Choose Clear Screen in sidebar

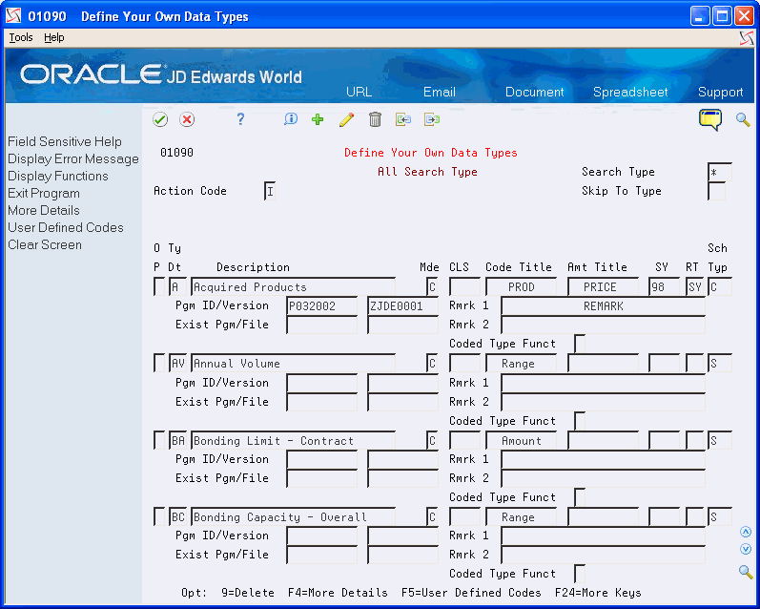tap(45, 245)
